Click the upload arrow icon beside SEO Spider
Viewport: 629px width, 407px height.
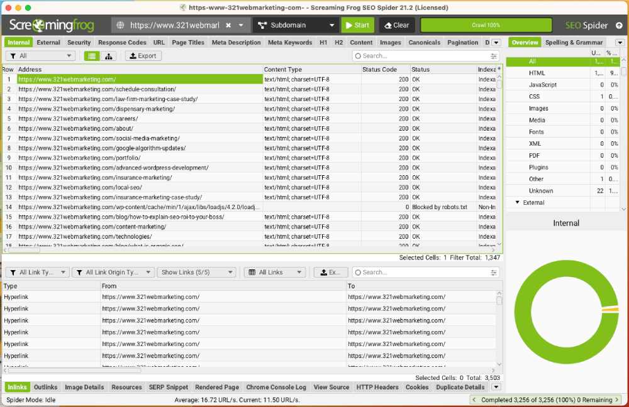point(619,25)
